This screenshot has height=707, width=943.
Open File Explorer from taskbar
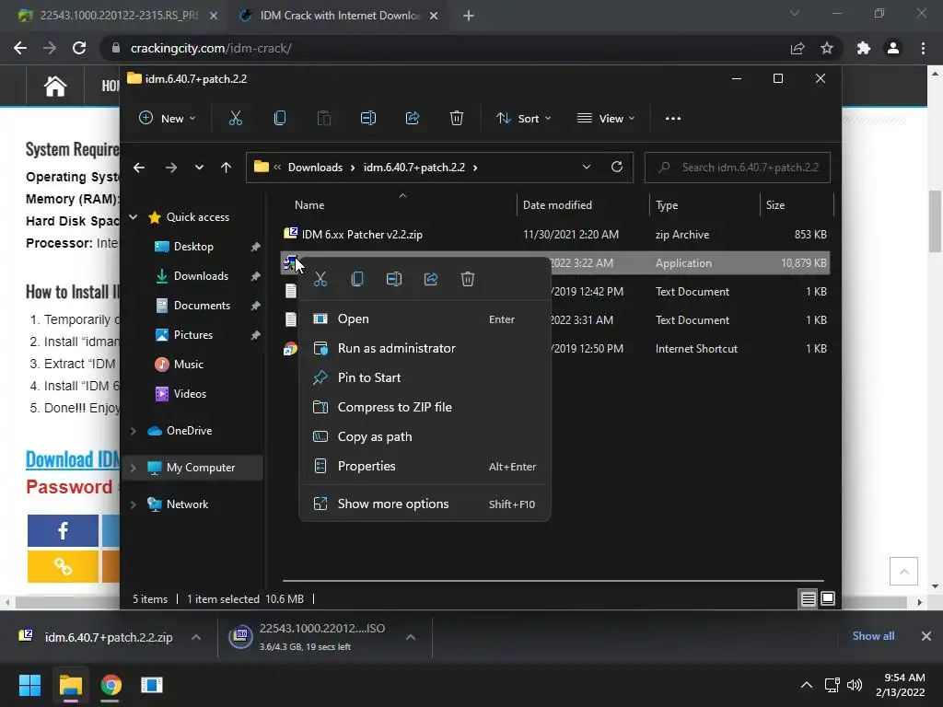(x=70, y=685)
